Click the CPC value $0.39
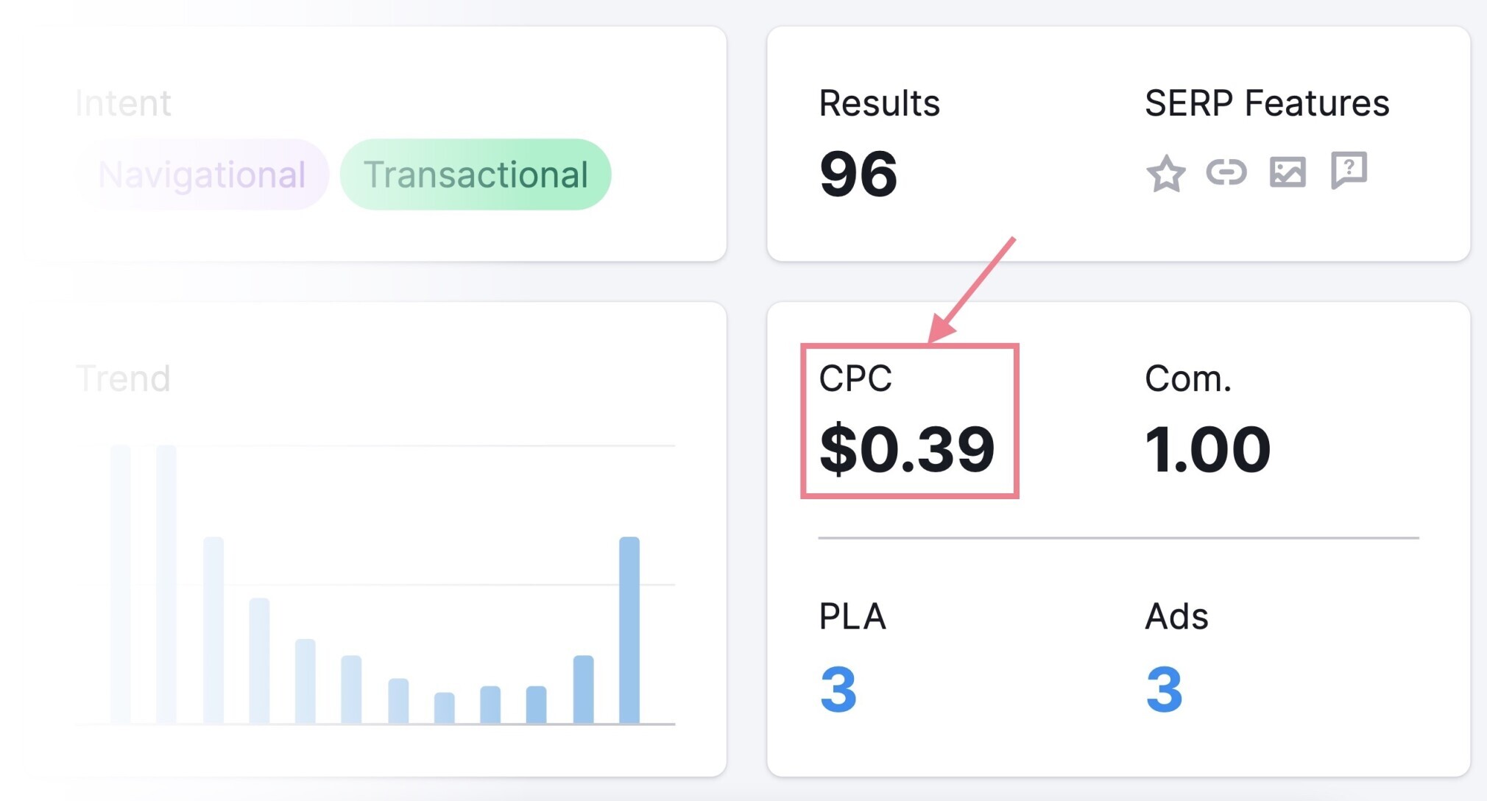The height and width of the screenshot is (801, 1487). [907, 449]
